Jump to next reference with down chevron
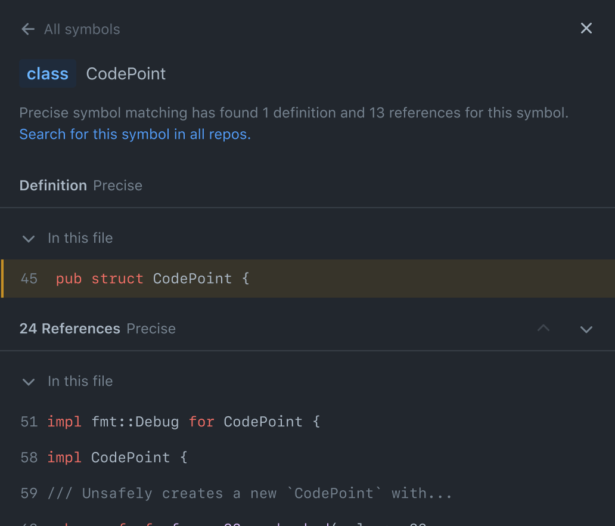This screenshot has width=615, height=526. tap(586, 329)
